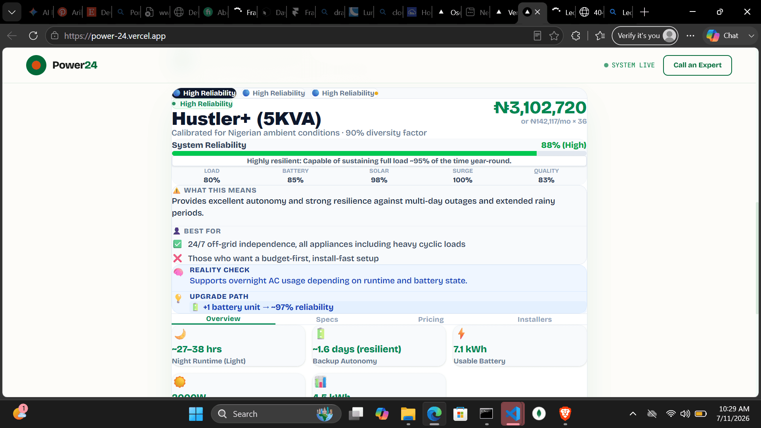Click the Verify it's you profile button

645,36
